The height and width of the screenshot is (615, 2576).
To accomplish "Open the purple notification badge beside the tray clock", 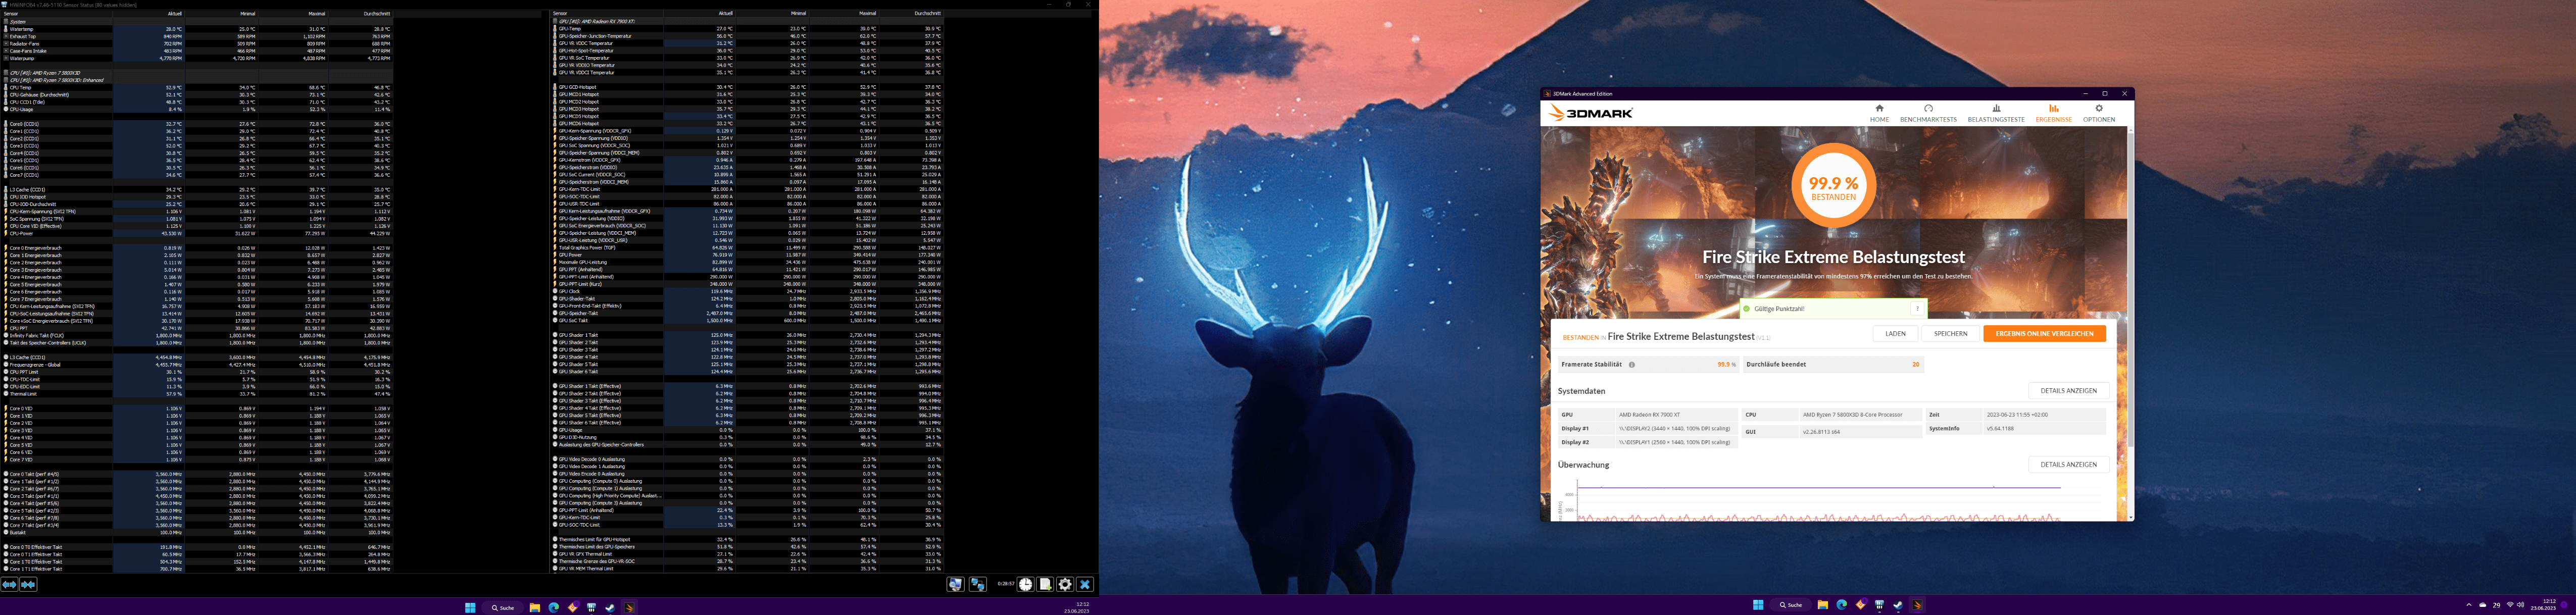I will pos(2564,605).
